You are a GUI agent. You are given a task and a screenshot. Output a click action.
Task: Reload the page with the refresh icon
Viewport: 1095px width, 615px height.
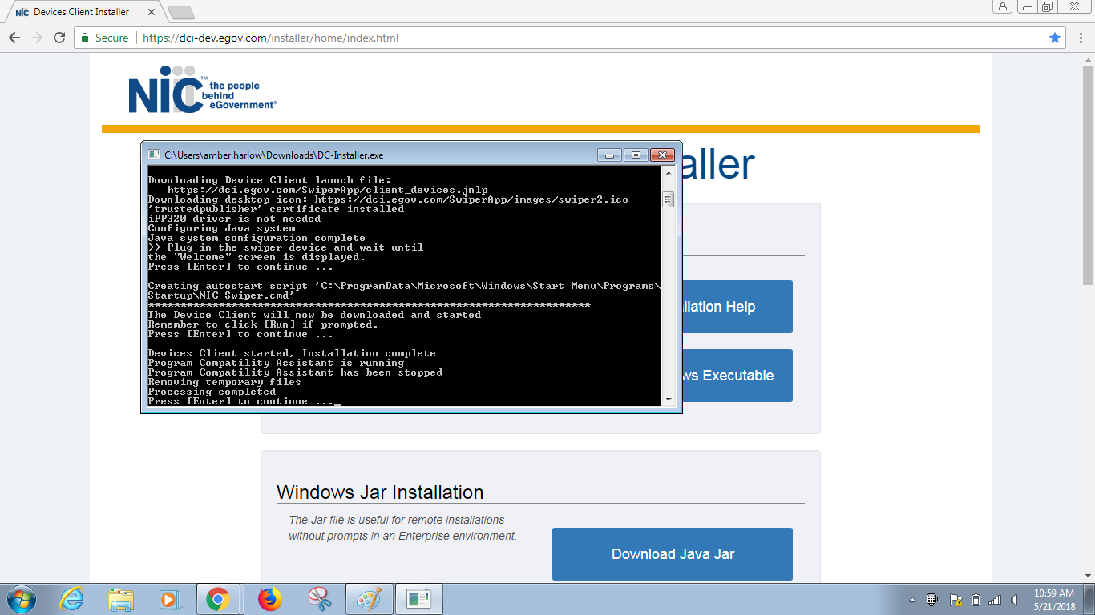[x=59, y=38]
